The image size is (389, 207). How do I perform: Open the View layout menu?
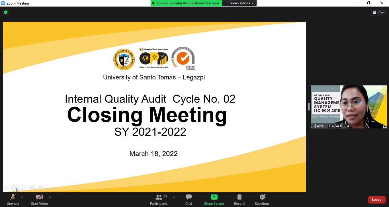(379, 12)
